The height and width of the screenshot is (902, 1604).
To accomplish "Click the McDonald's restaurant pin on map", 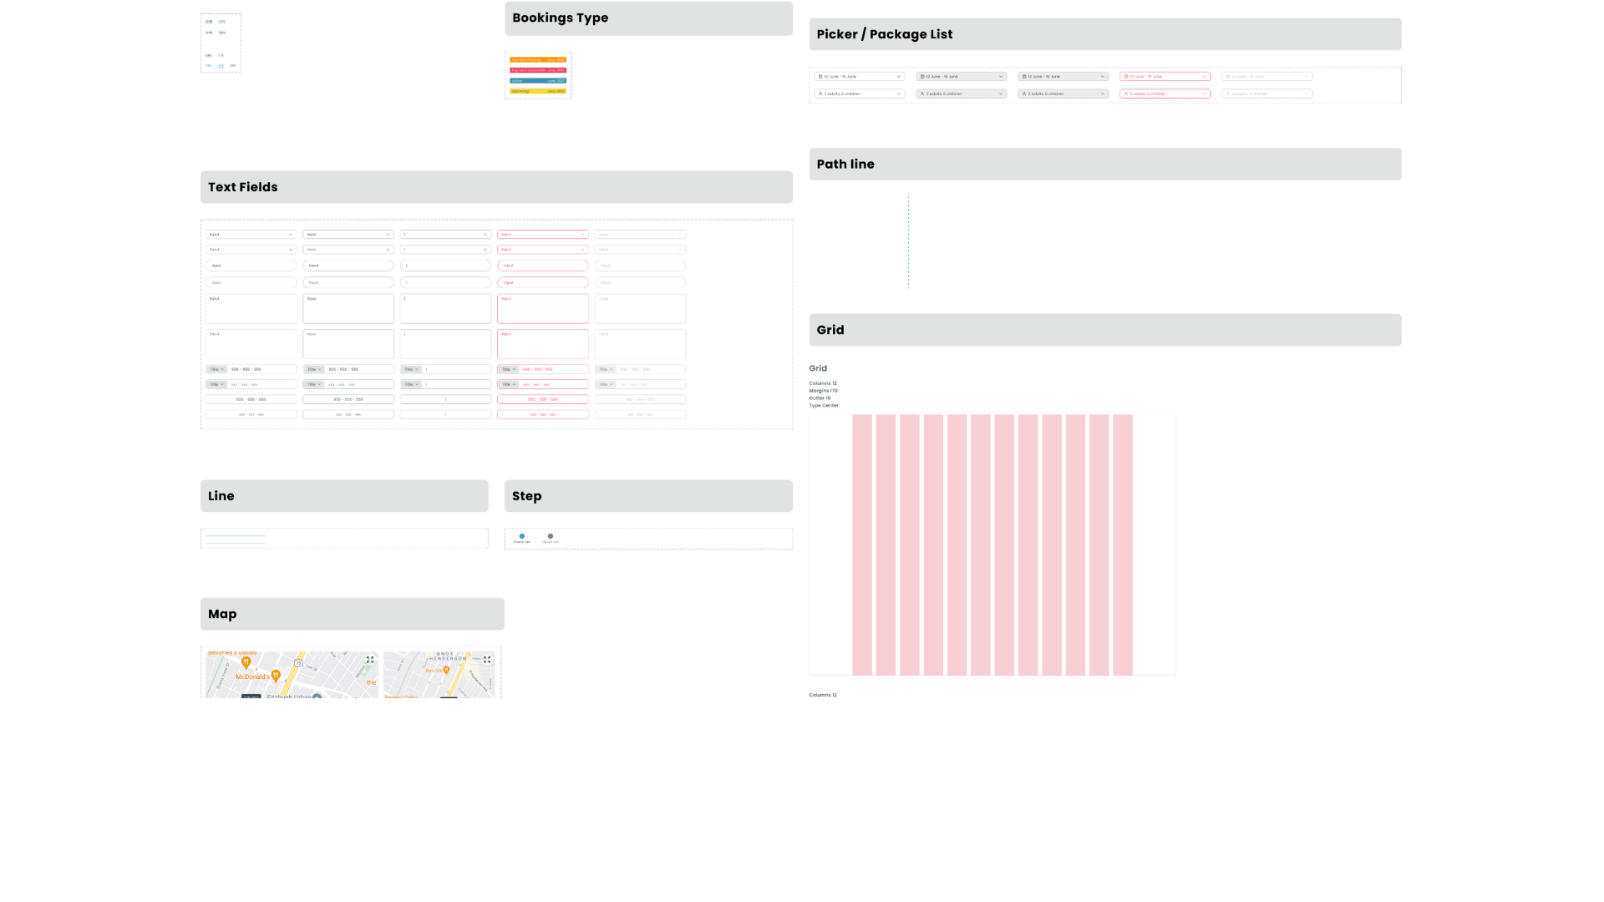I will 276,676.
